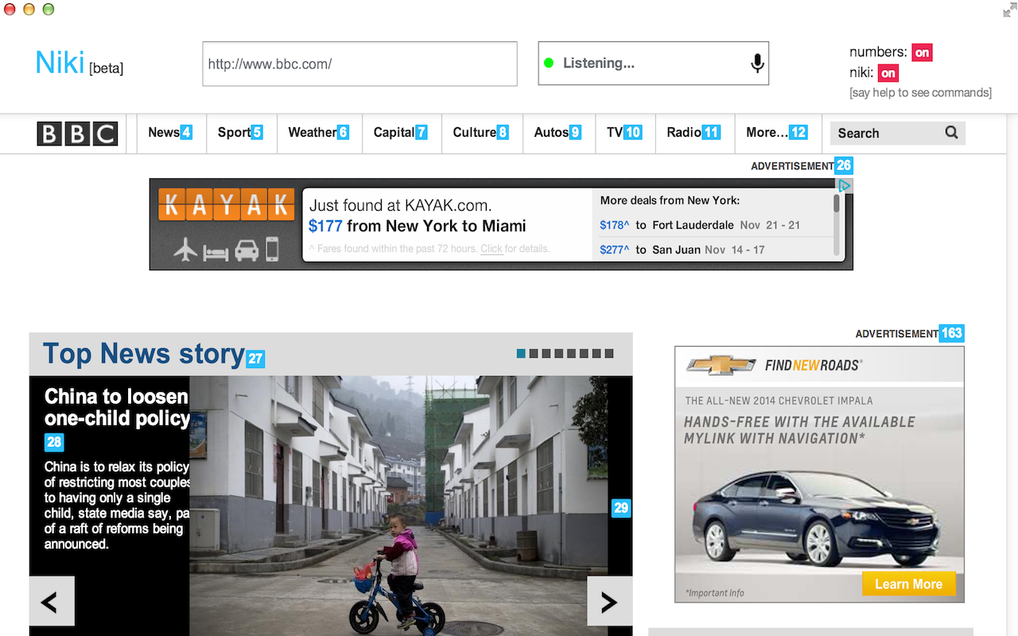This screenshot has height=636, width=1018.
Task: Click the say help to see commands hint
Action: click(x=920, y=93)
